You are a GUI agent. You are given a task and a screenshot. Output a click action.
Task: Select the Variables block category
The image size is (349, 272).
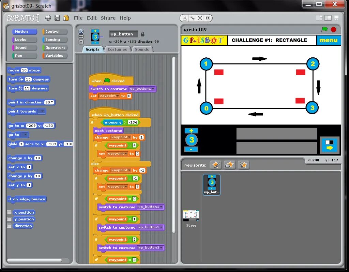pyautogui.click(x=55, y=56)
